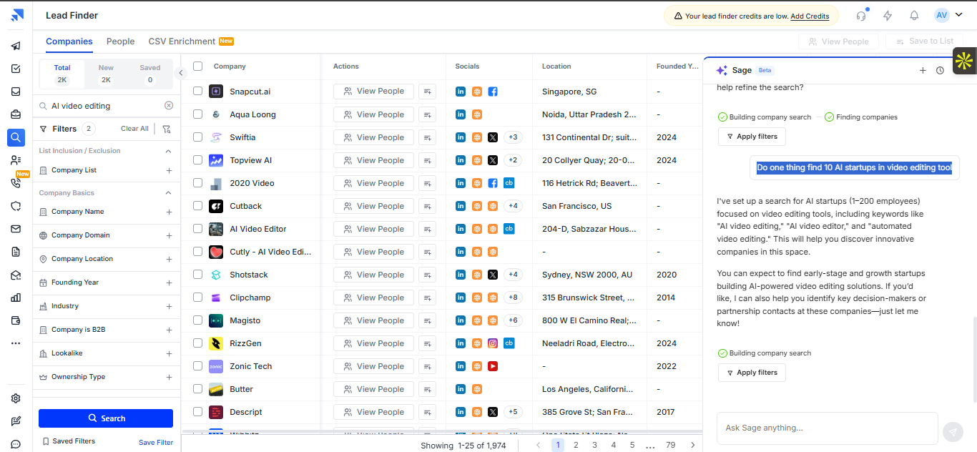Switch to the People tab
The width and height of the screenshot is (977, 452).
point(120,41)
